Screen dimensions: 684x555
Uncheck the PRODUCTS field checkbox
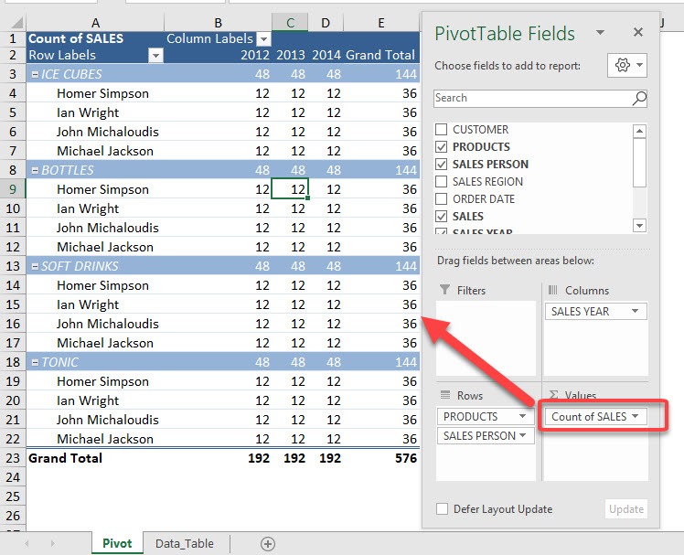(x=442, y=146)
